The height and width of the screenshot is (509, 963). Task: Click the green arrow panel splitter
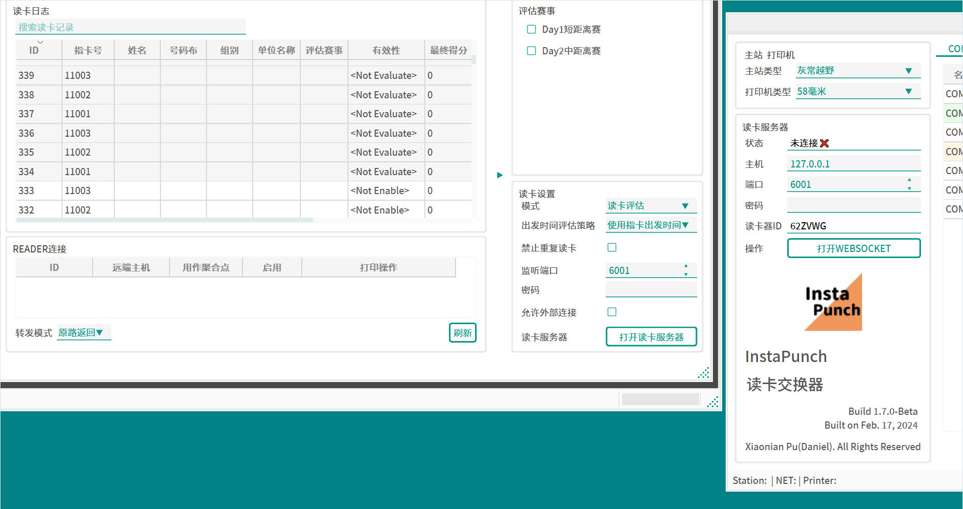500,175
